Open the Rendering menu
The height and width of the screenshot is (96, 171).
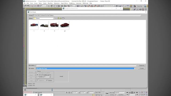click(72, 3)
